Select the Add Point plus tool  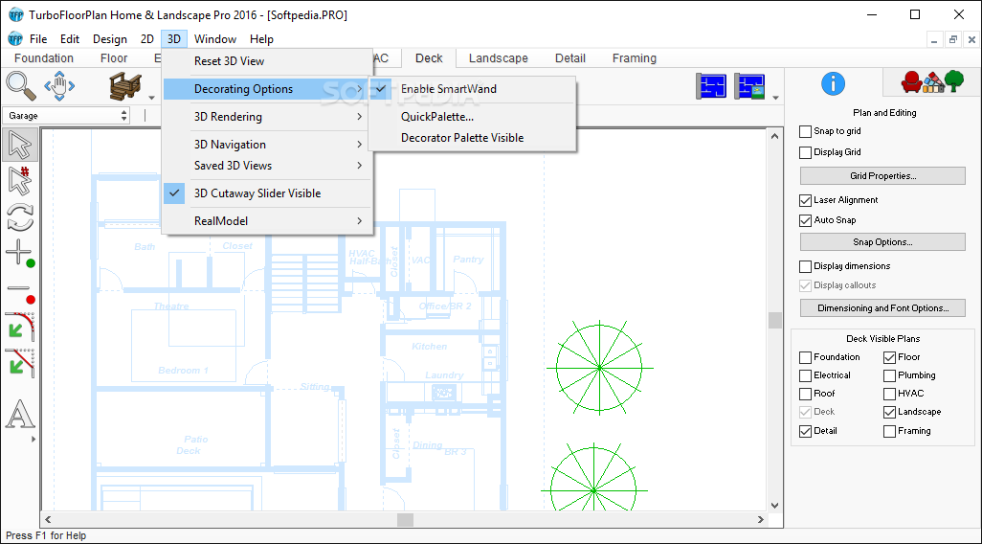tap(20, 253)
